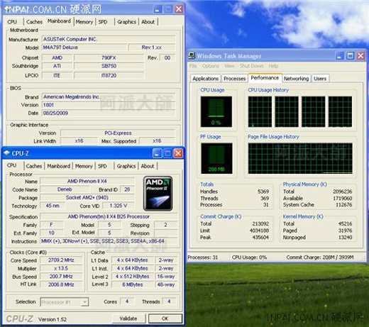Open the Shut Down menu
Viewport: 369px width, 327px height.
(251, 66)
